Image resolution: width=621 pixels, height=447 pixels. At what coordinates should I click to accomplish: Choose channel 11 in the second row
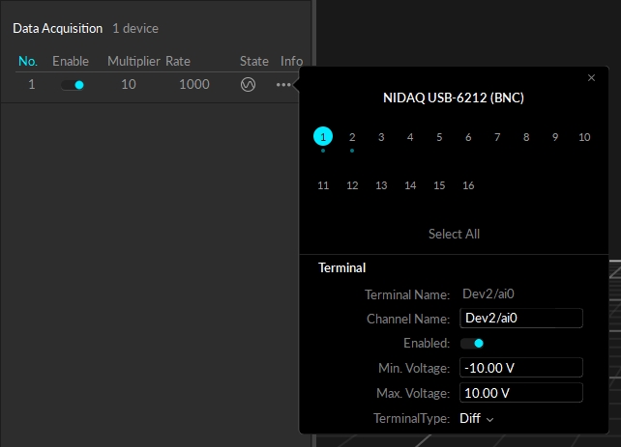[323, 185]
